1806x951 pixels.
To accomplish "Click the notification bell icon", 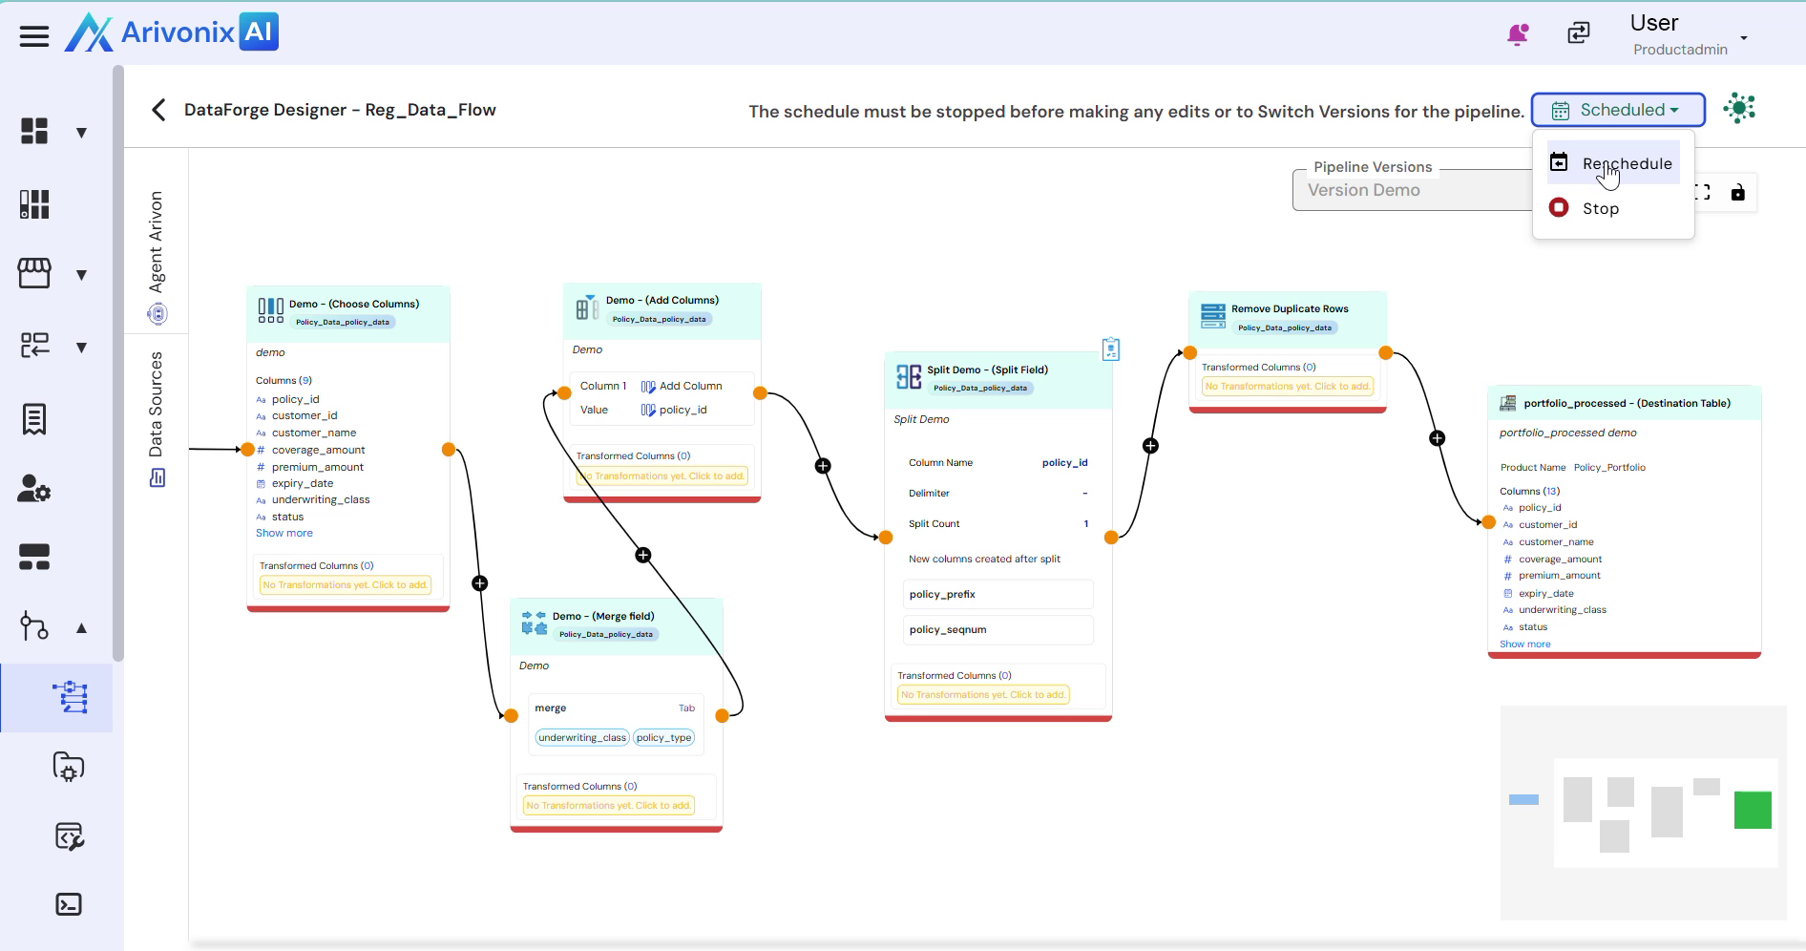I will (x=1517, y=34).
